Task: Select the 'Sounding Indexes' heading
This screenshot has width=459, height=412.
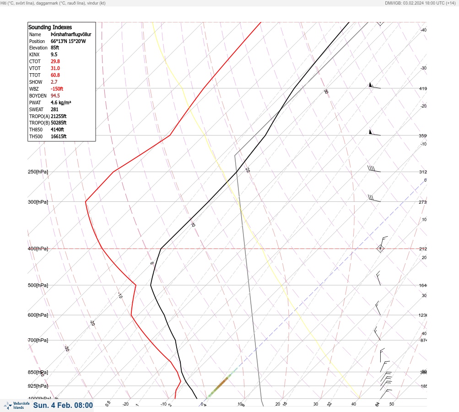Action: pos(50,27)
